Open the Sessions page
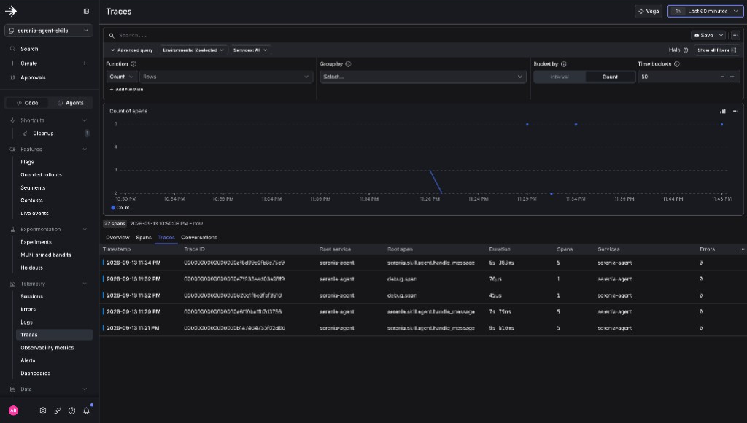 coord(31,296)
